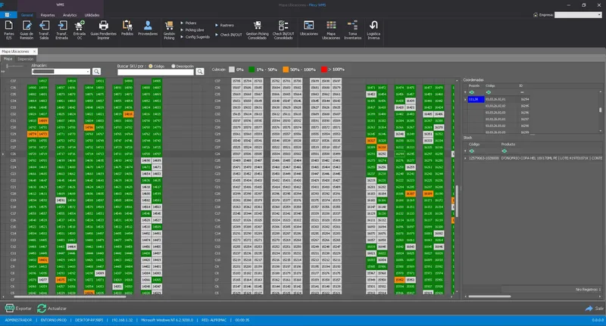Screen dimensions: 606x326
Task: Click filter icon under Coordenadas Código column
Action: [x=489, y=92]
